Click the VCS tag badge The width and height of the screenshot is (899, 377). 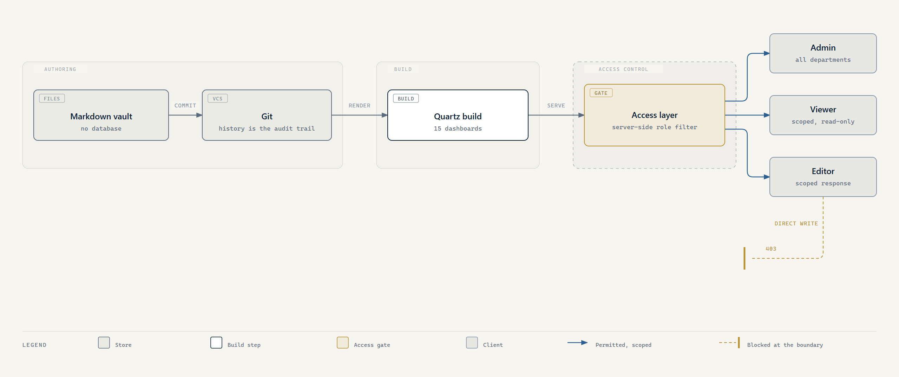[x=218, y=99]
